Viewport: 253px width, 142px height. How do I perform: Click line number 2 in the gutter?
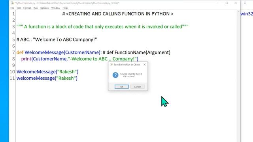point(13,20)
